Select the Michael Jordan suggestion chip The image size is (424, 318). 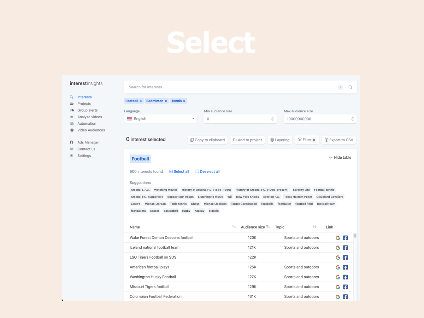click(155, 204)
